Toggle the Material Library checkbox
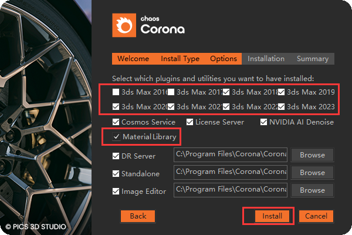 [x=116, y=136]
